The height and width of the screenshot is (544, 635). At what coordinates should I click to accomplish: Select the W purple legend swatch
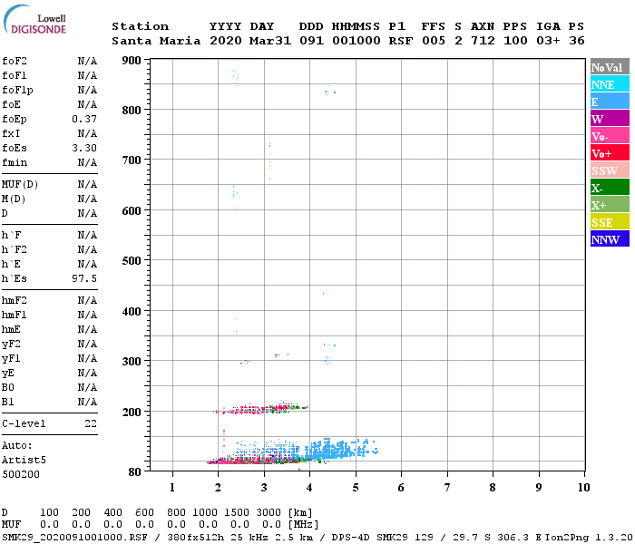610,119
